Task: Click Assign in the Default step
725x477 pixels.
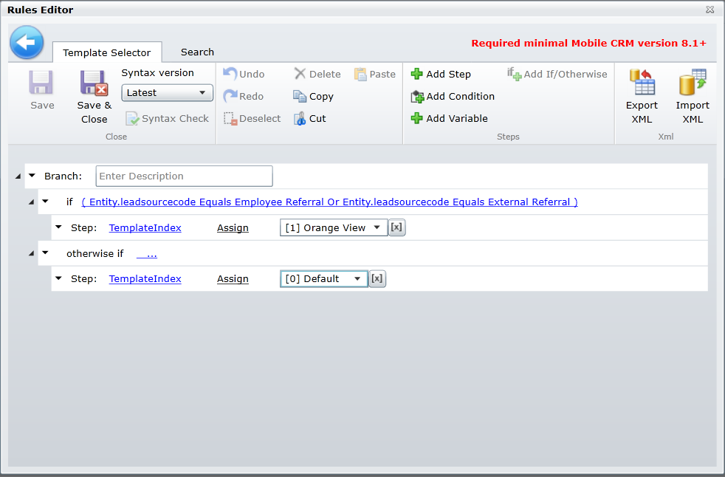Action: [233, 278]
